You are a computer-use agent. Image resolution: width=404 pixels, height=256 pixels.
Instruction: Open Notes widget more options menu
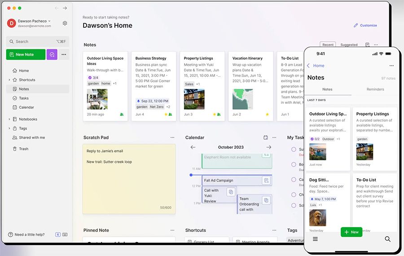[376, 44]
